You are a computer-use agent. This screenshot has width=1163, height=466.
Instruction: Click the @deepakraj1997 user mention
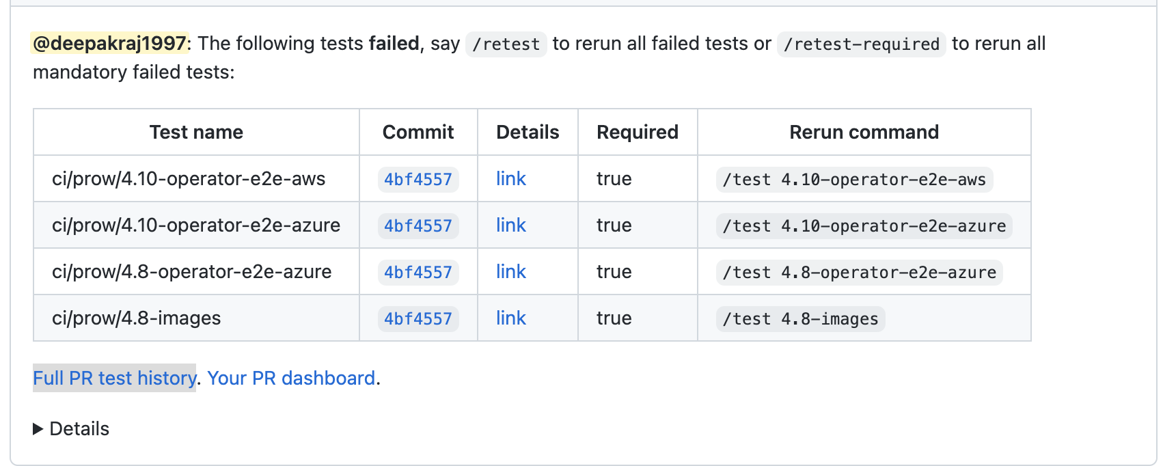tap(109, 44)
